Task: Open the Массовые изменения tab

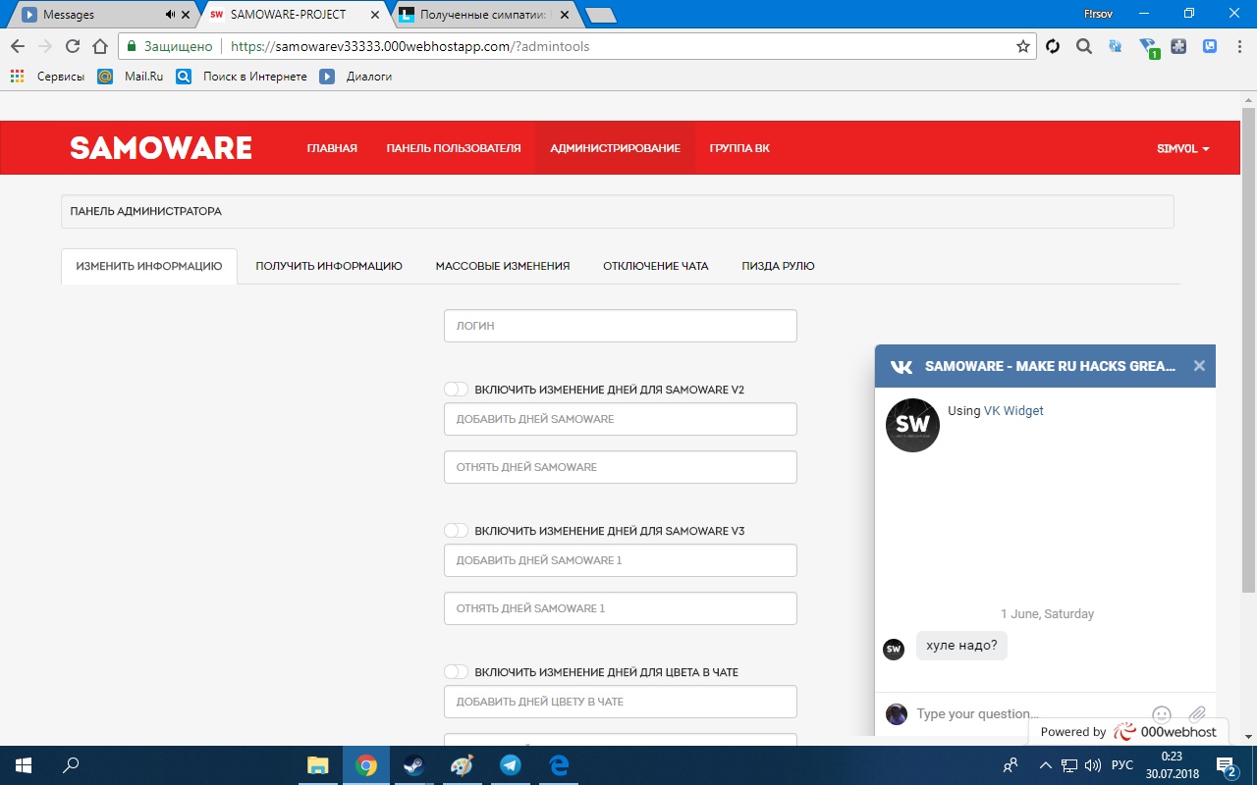Action: point(502,266)
